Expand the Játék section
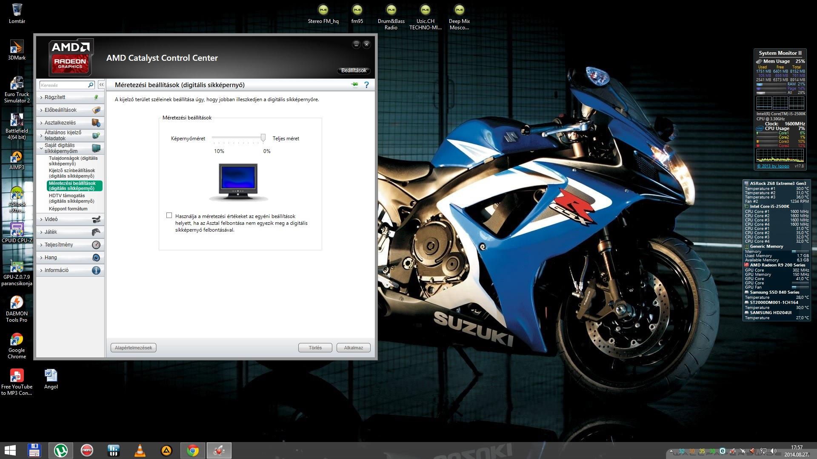Image resolution: width=817 pixels, height=459 pixels. 51,232
